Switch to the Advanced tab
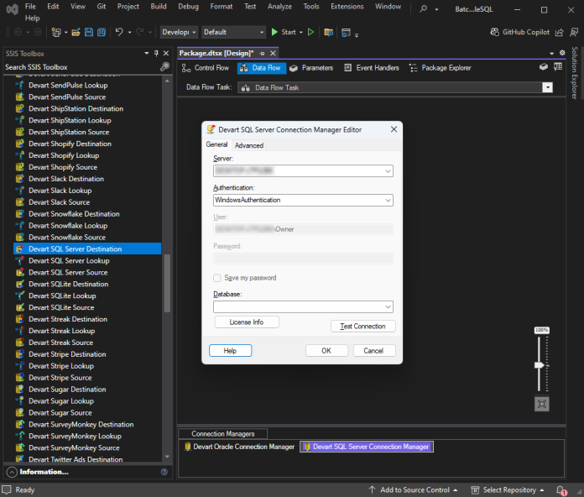 coord(249,145)
